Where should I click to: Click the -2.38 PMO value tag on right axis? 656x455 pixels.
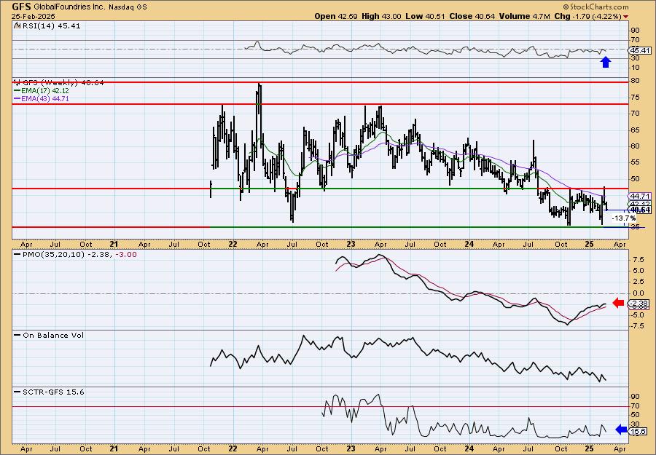coord(640,304)
